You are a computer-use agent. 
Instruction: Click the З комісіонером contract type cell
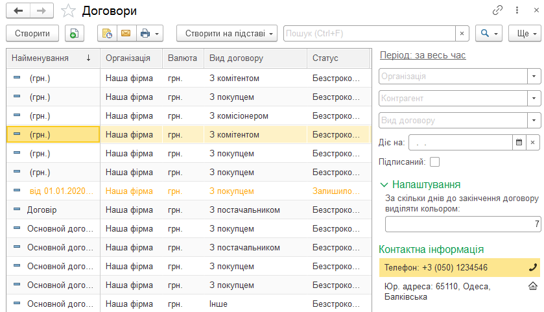pyautogui.click(x=255, y=115)
